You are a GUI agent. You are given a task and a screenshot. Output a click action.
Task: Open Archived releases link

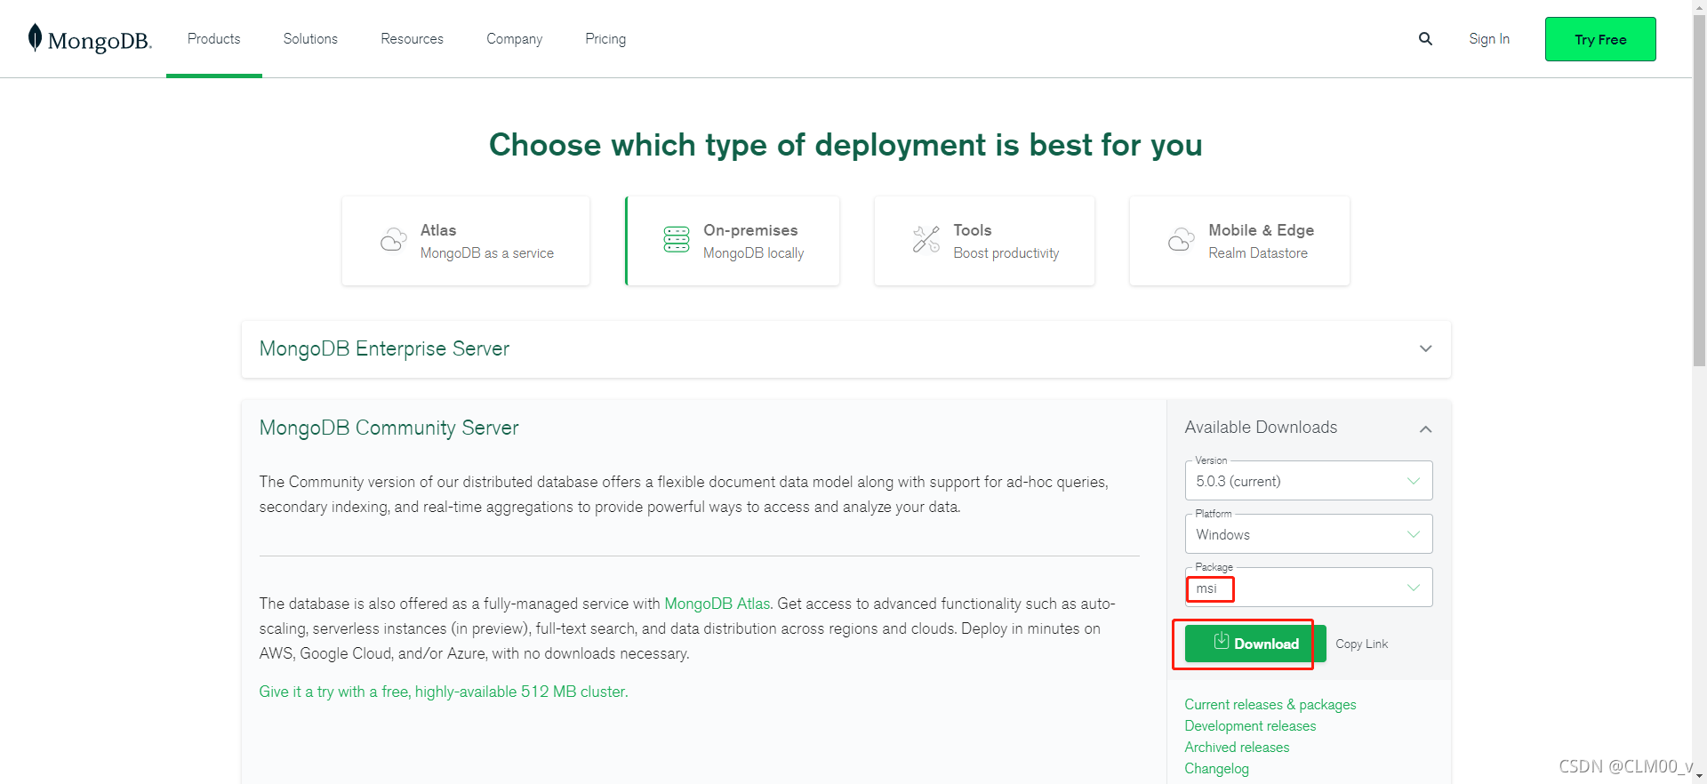coord(1237,747)
